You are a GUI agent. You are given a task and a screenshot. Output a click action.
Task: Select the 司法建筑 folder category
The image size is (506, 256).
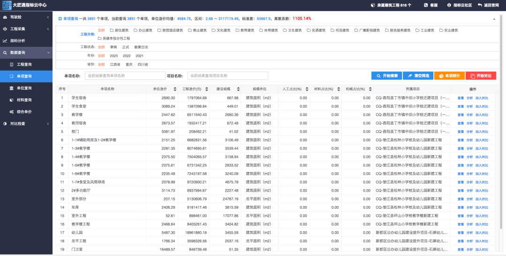340,30
